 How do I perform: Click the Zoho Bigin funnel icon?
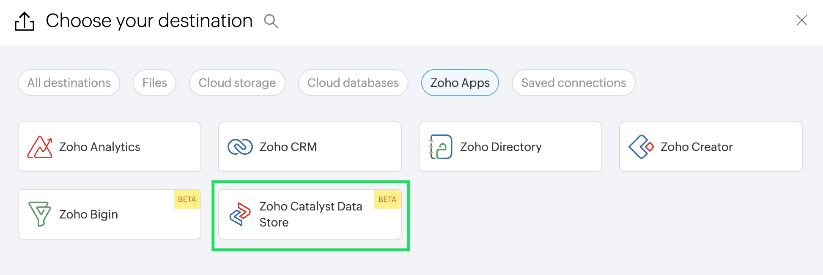click(40, 214)
